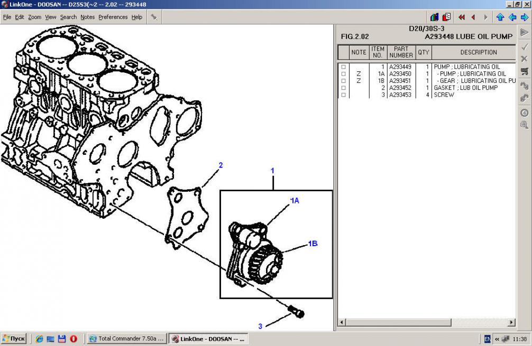Select part number A293451
This screenshot has height=346, width=532.
tap(400, 81)
